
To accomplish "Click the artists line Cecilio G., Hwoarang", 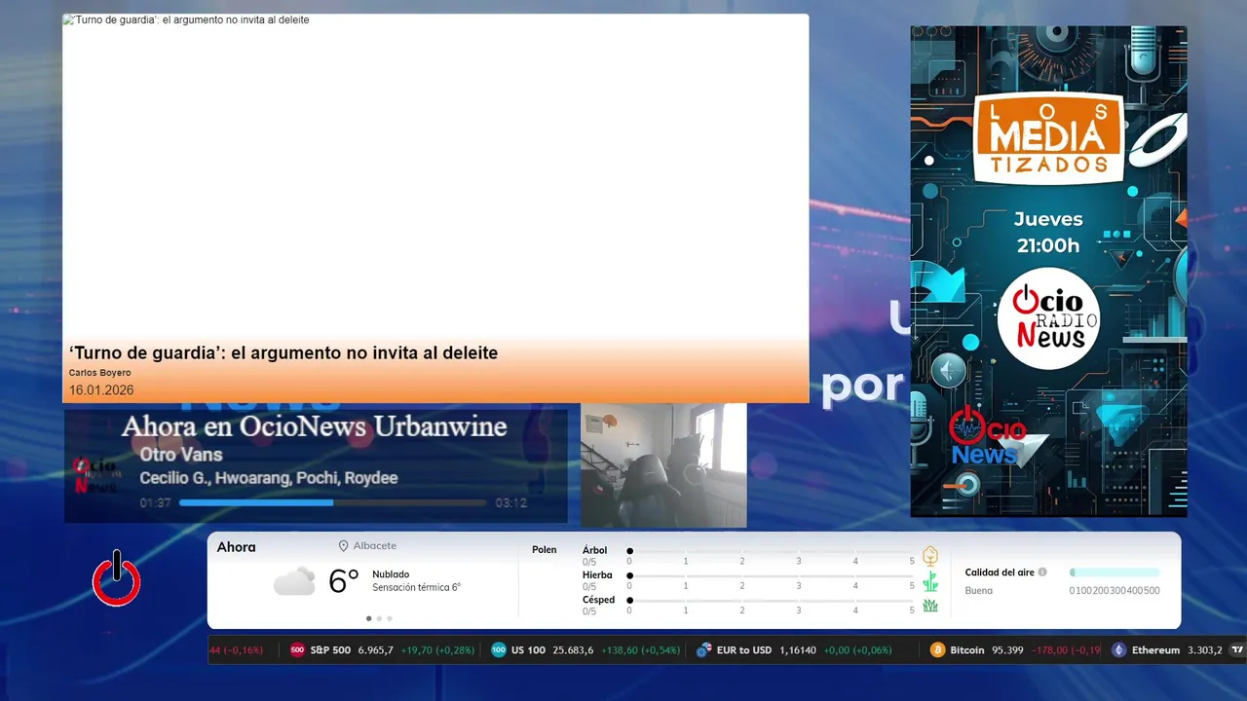I will click(x=269, y=478).
